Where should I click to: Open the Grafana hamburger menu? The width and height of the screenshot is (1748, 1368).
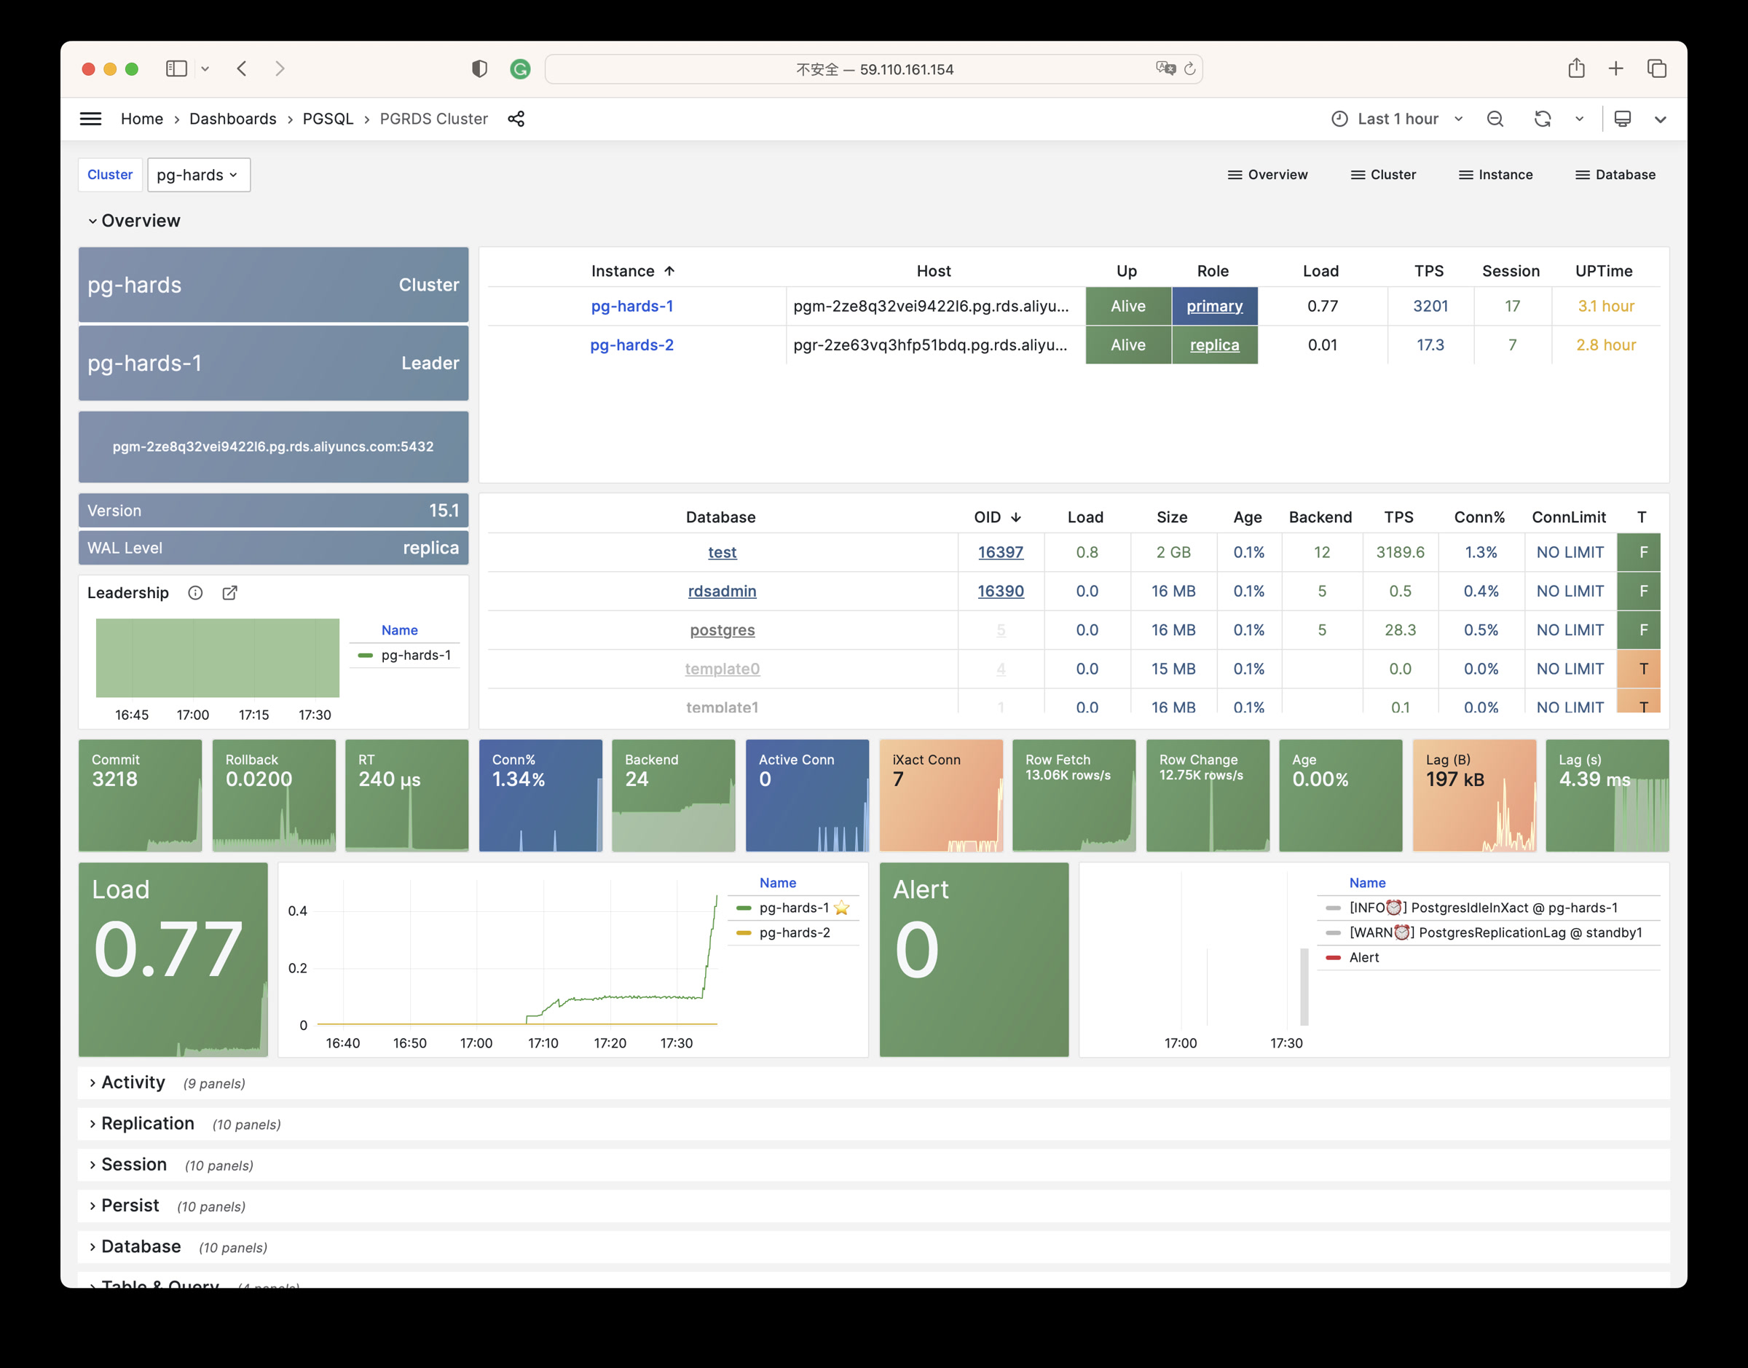tap(90, 119)
